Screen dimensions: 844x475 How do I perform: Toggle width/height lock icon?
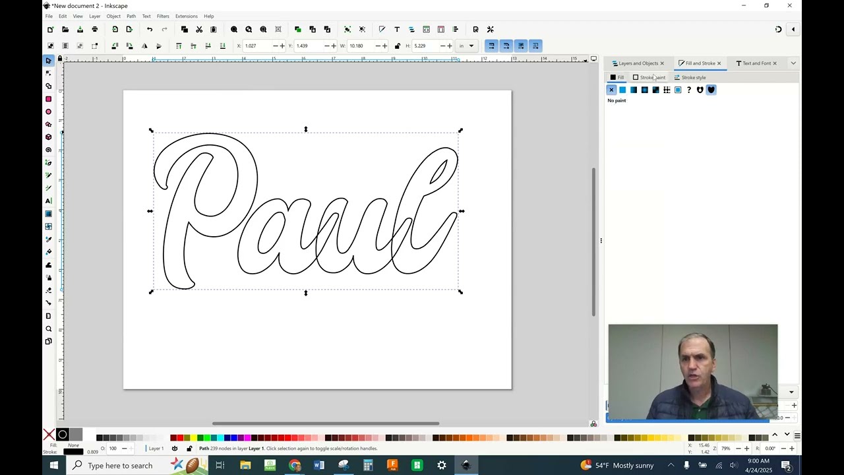point(397,46)
